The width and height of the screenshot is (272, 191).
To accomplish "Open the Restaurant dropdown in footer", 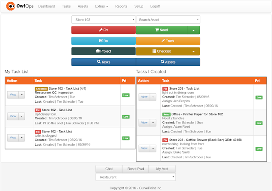I will 136,177.
